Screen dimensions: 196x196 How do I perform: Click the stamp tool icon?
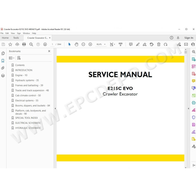point(152,44)
